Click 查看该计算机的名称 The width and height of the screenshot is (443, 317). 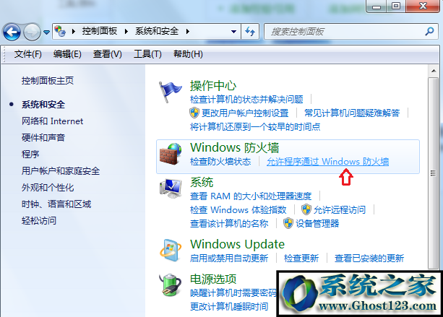(229, 224)
